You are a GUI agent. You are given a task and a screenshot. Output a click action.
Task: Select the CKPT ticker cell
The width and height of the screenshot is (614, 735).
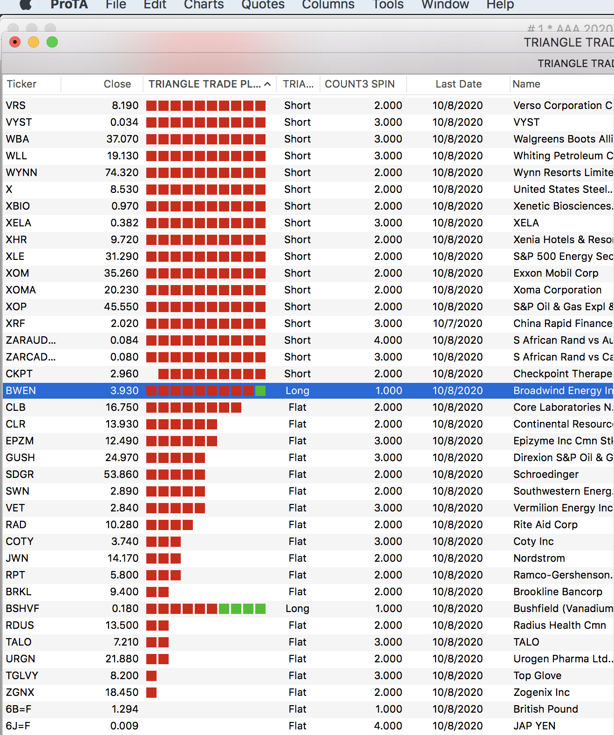click(19, 374)
